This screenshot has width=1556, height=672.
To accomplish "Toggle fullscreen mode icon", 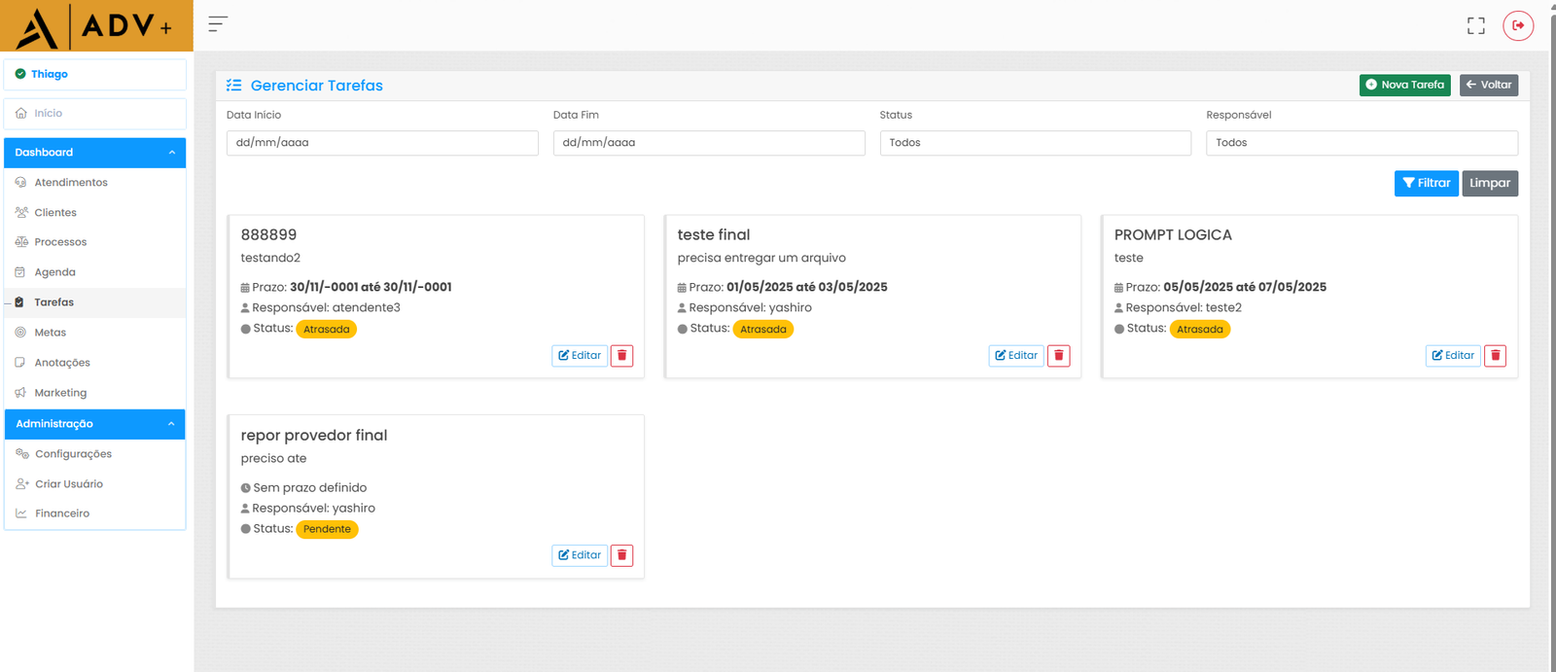I will [1475, 26].
